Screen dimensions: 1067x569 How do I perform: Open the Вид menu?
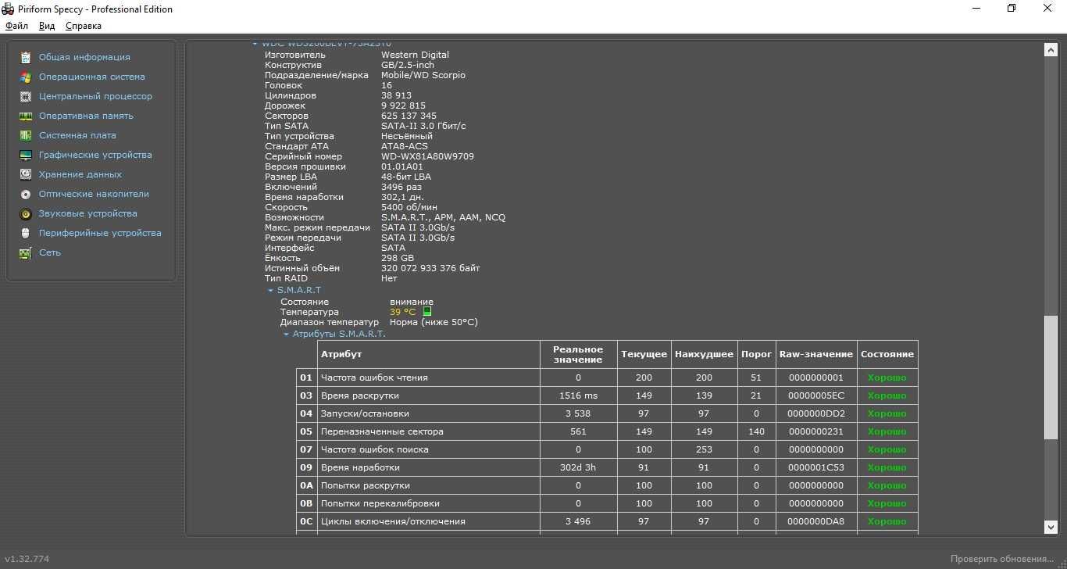pos(47,26)
